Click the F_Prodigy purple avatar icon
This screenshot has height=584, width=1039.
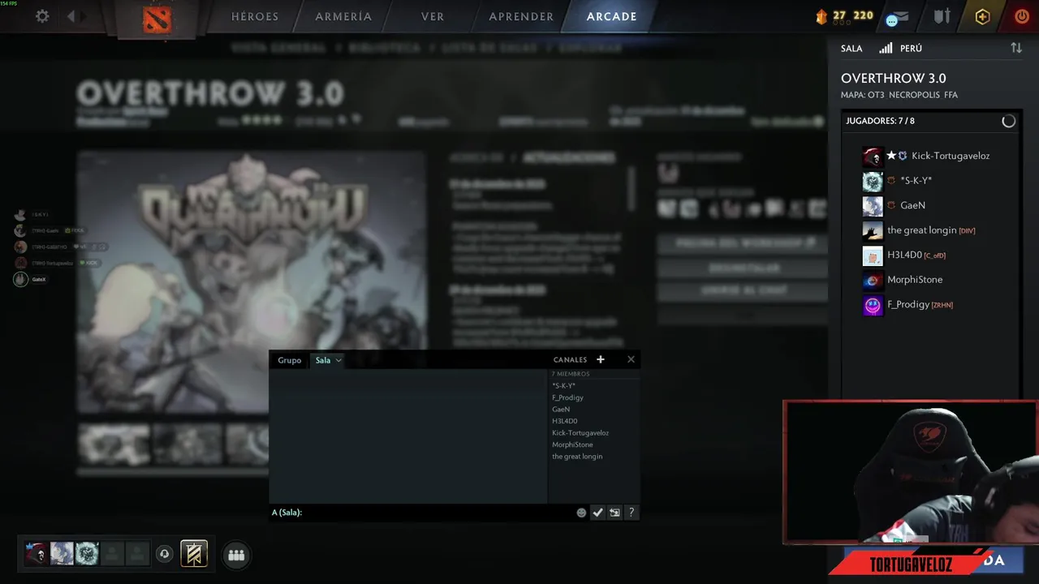[x=873, y=306]
